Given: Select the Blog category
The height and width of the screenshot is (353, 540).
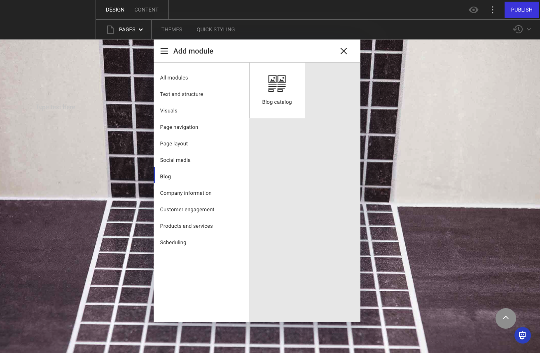Looking at the screenshot, I should 201,177.
